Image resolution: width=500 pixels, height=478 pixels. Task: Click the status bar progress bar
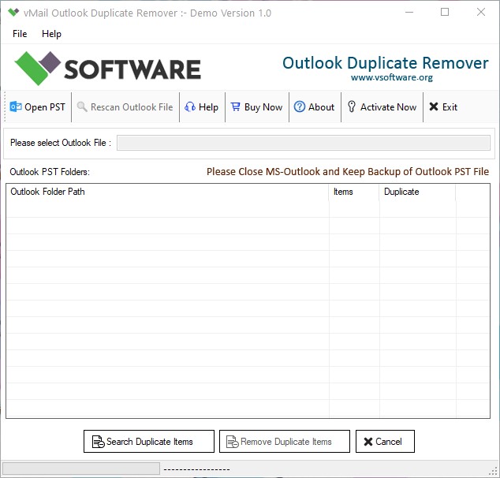coord(81,469)
